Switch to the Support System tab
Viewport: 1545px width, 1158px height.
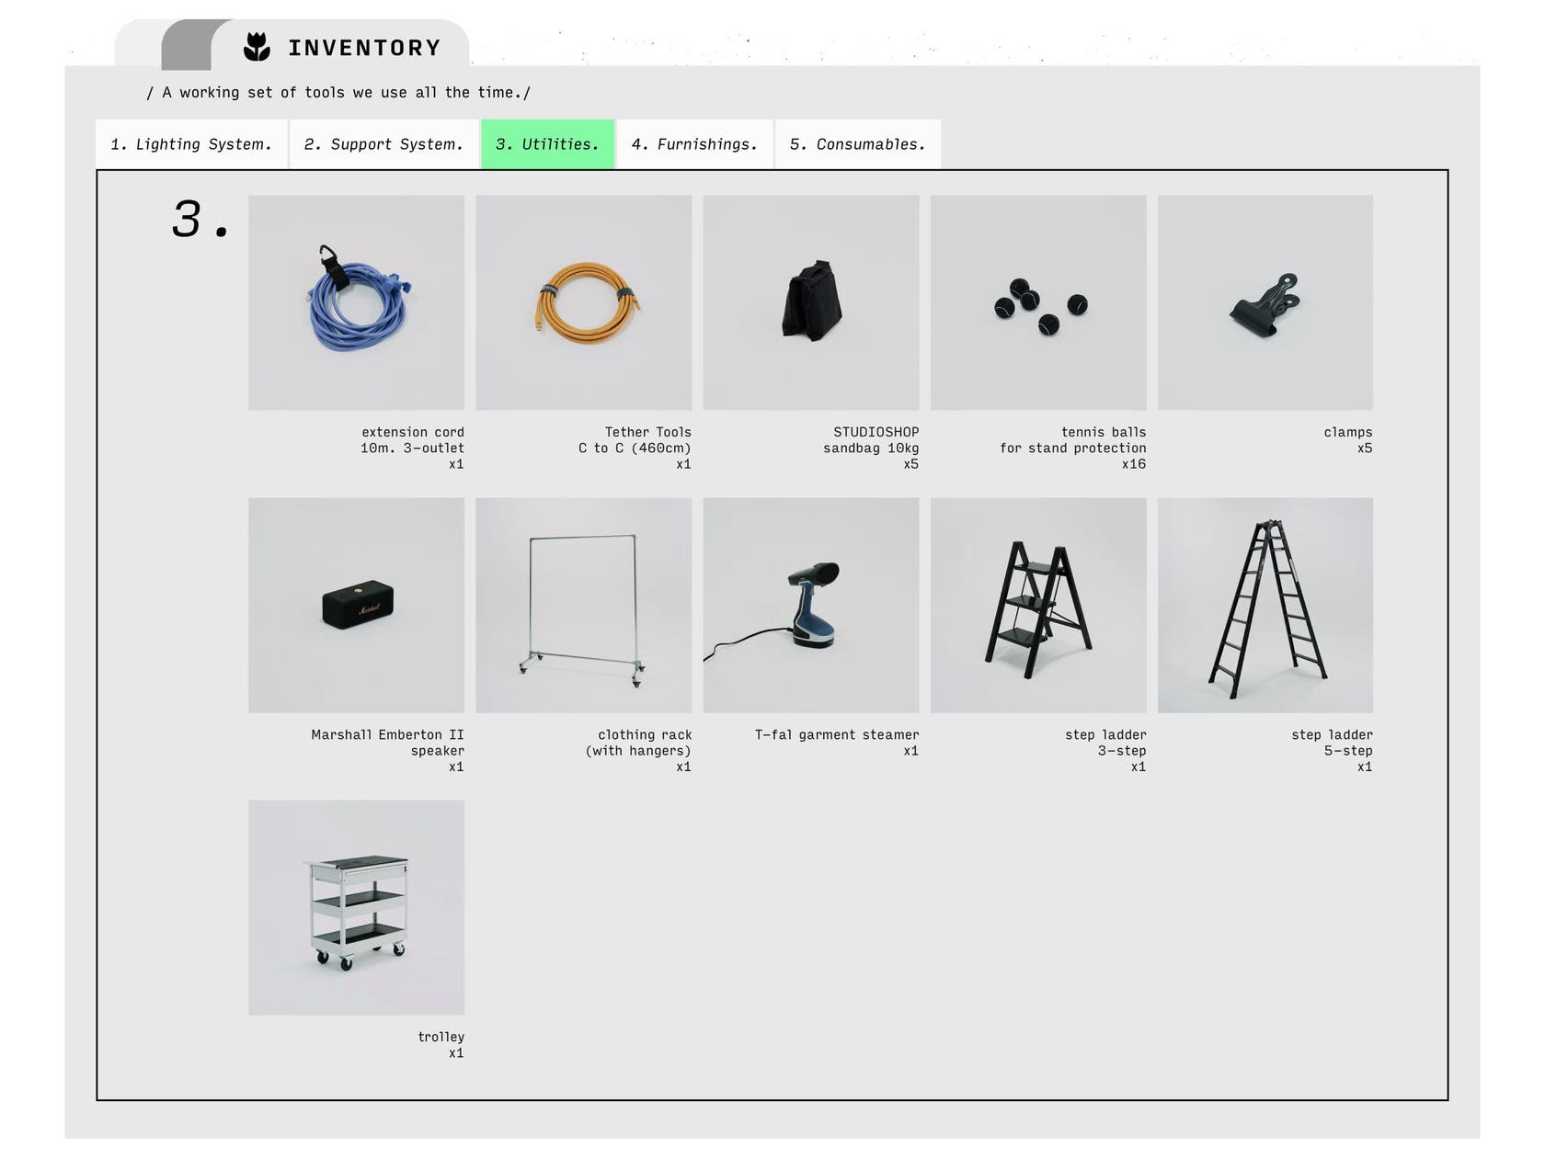click(x=383, y=144)
